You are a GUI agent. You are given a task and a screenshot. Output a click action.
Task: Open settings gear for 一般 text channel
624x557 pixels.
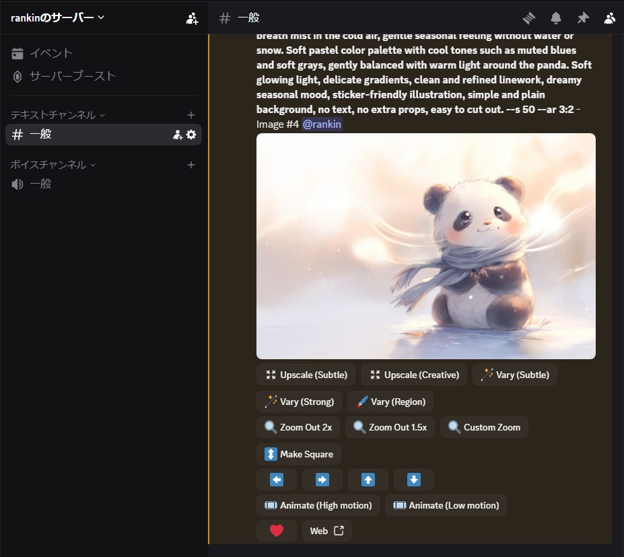191,135
